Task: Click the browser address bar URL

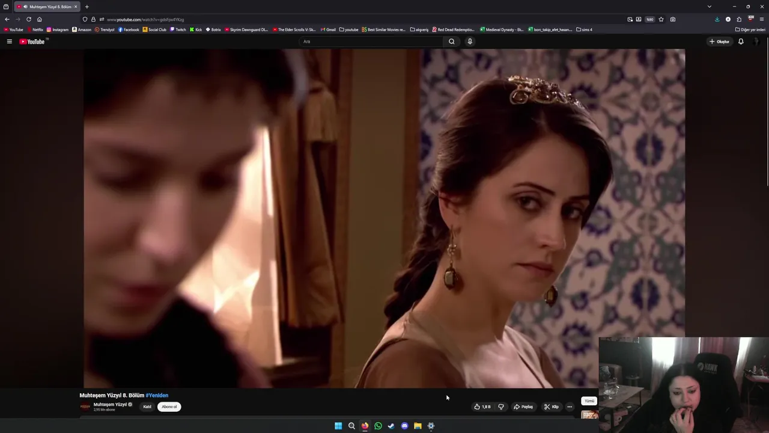Action: click(x=145, y=19)
